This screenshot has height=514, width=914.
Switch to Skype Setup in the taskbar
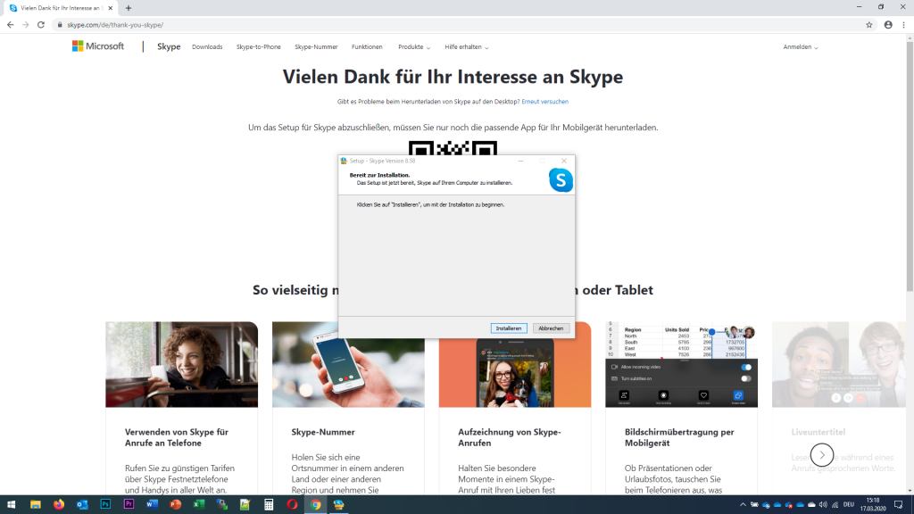point(338,505)
